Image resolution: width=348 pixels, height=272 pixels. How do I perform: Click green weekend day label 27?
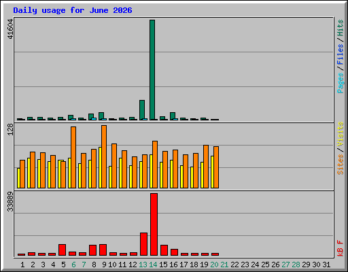click(285, 265)
